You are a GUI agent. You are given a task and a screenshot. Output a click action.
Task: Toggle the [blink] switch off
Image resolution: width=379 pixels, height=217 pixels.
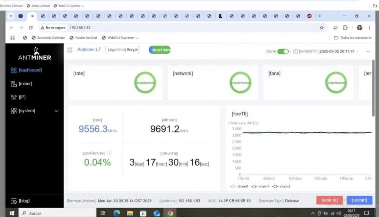pos(283,52)
